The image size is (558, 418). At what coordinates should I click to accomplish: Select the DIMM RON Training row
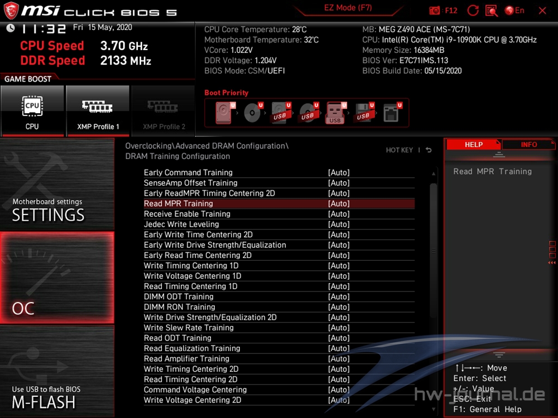pos(279,307)
